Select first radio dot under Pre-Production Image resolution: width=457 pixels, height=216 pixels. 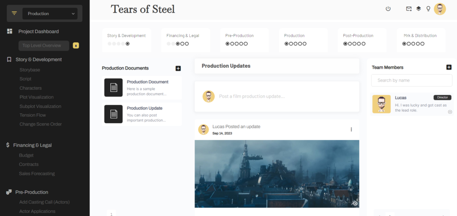[228, 44]
